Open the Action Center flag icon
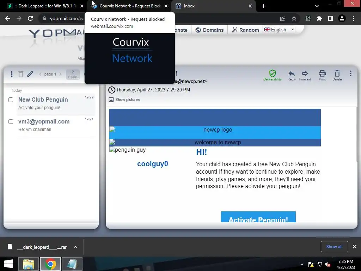Image resolution: width=361 pixels, height=271 pixels. [311, 264]
